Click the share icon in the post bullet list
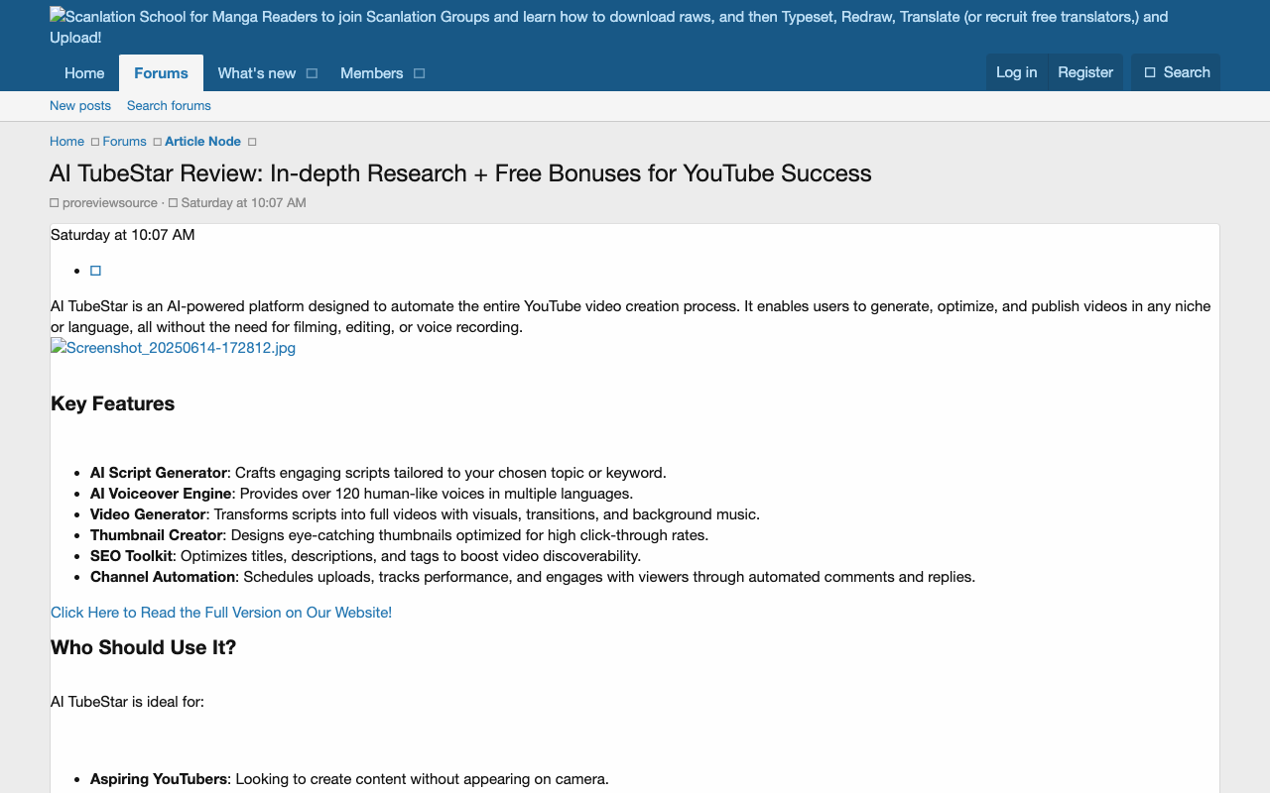This screenshot has width=1270, height=793. (95, 270)
